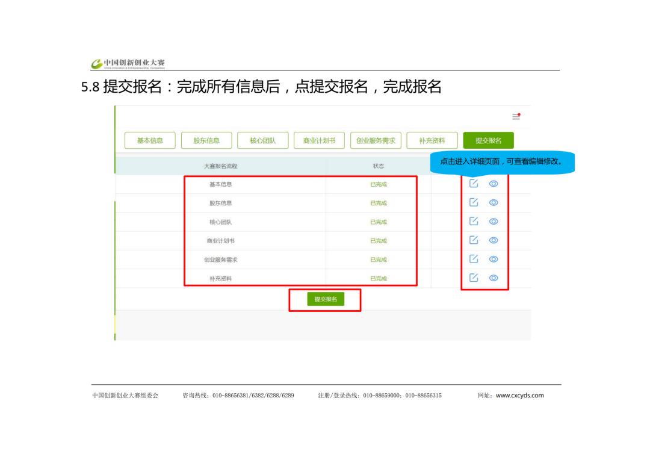
Task: Click the edit icon for 补充资料 row
Action: (474, 278)
